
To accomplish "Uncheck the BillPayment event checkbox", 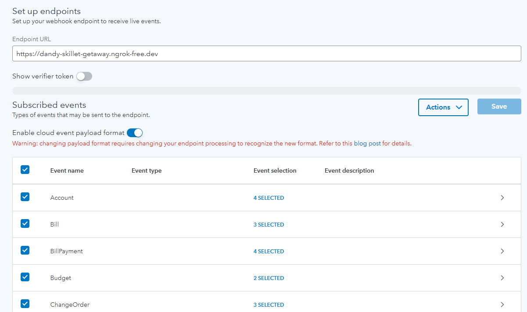I will tap(25, 250).
